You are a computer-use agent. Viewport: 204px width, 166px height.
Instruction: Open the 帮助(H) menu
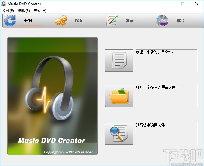pos(40,11)
